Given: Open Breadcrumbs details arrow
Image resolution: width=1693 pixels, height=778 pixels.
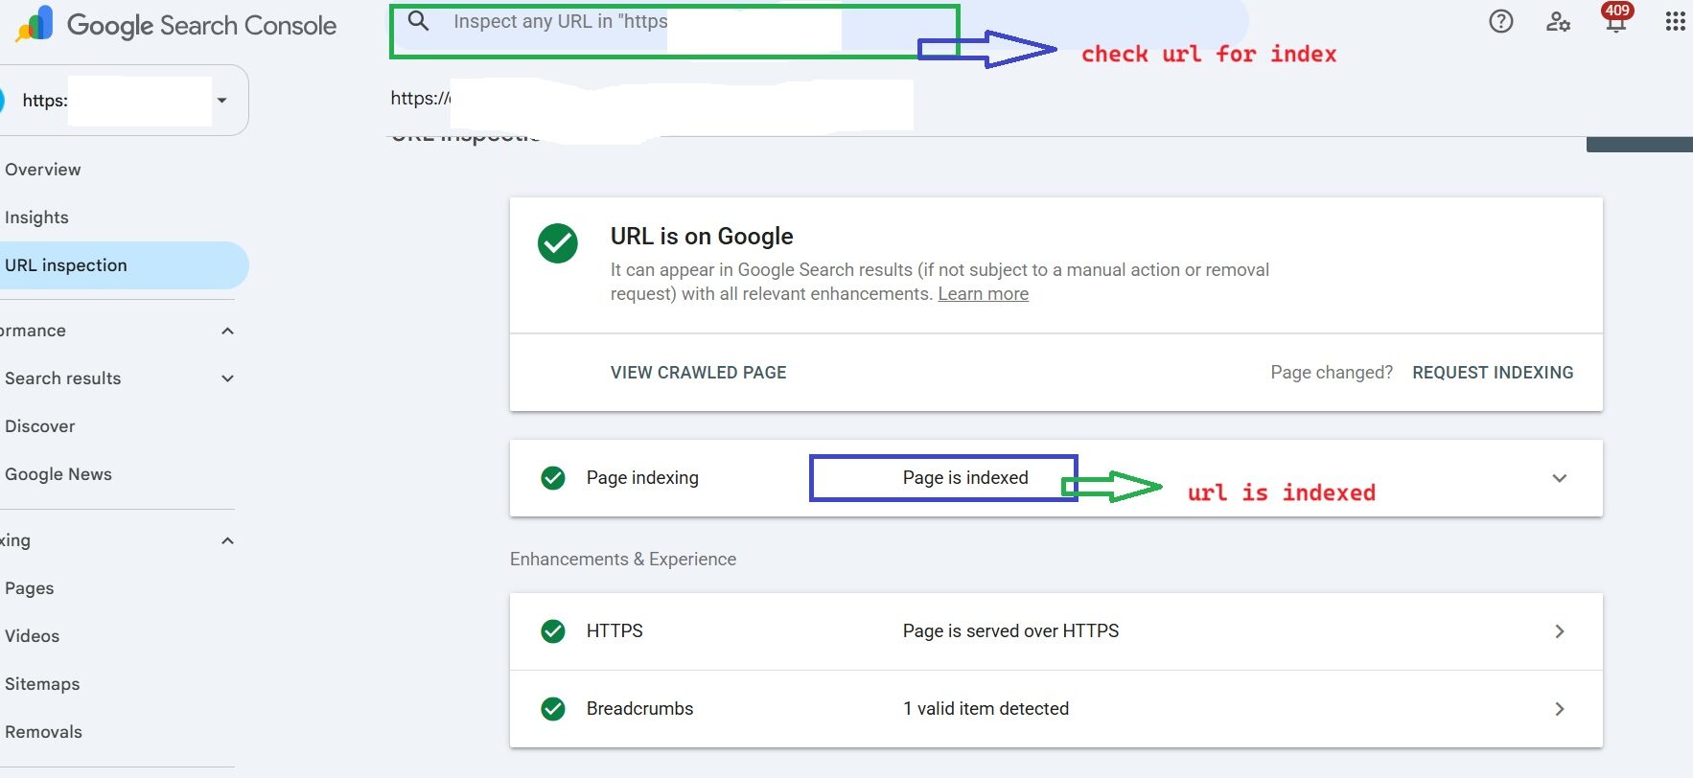Looking at the screenshot, I should tap(1560, 709).
